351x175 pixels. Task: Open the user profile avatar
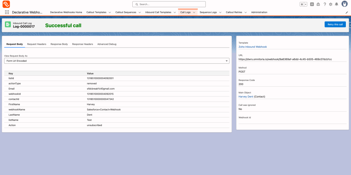click(x=344, y=4)
